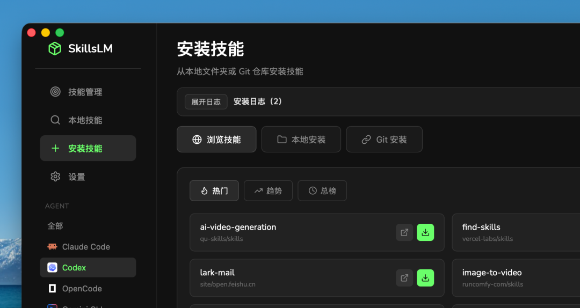The width and height of the screenshot is (580, 308).
Task: Click the image-to-video card title
Action: tap(491, 273)
